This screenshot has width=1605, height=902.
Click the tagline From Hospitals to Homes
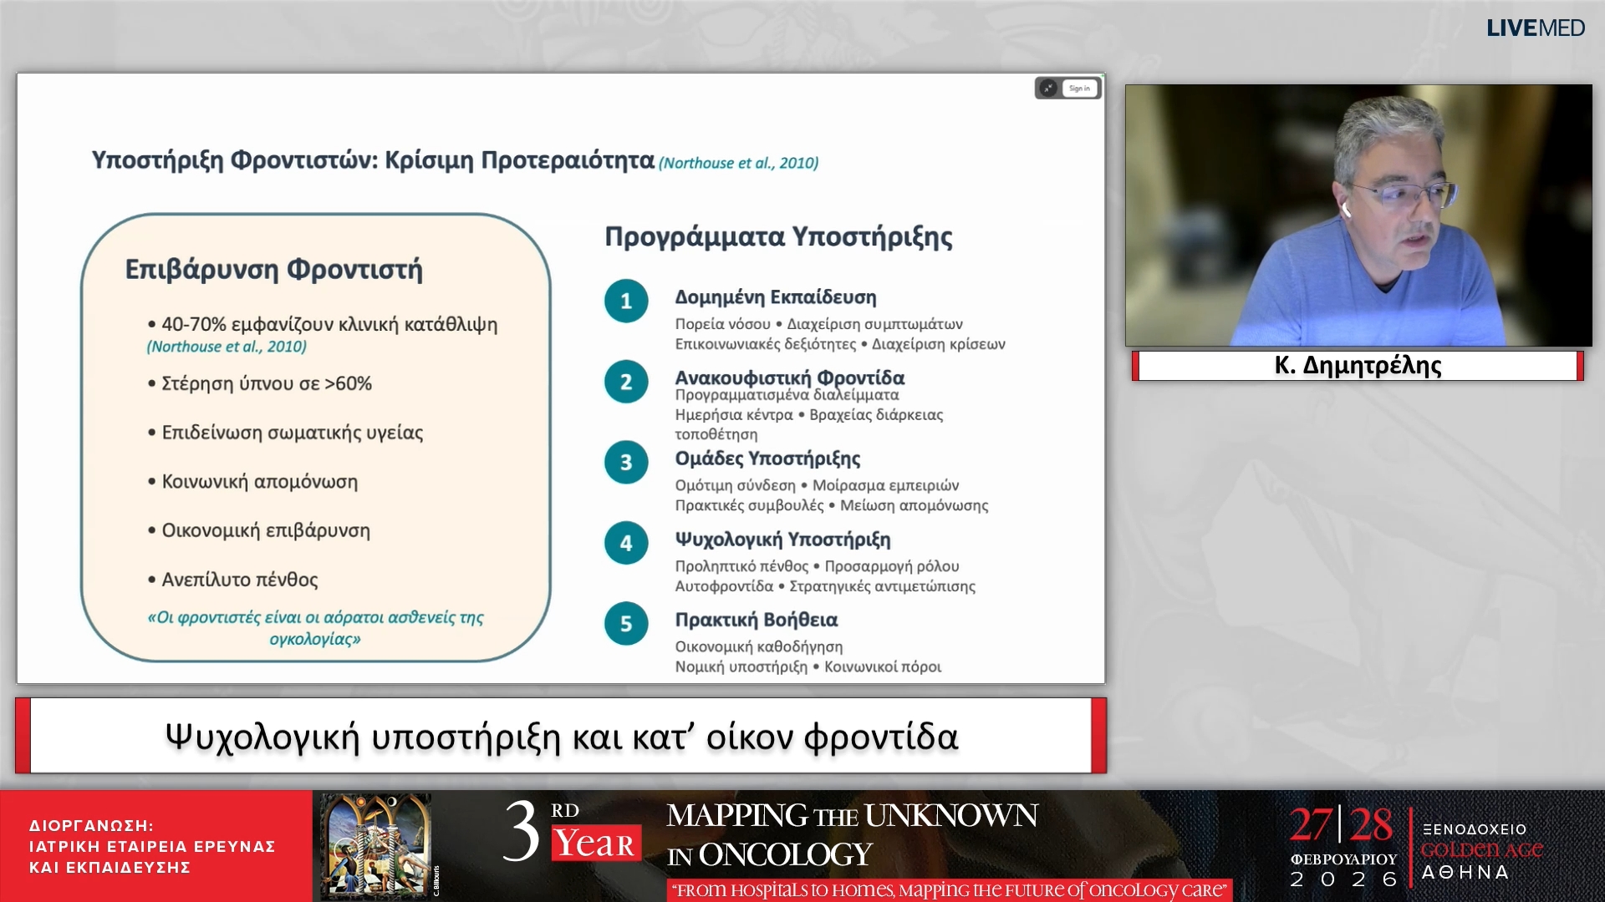pyautogui.click(x=951, y=890)
